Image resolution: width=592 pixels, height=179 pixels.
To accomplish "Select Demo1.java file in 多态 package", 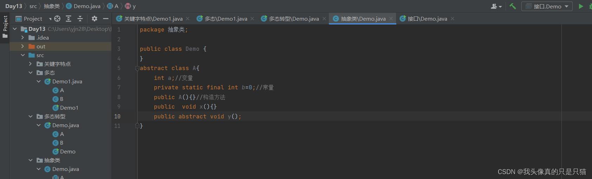I will pyautogui.click(x=63, y=81).
